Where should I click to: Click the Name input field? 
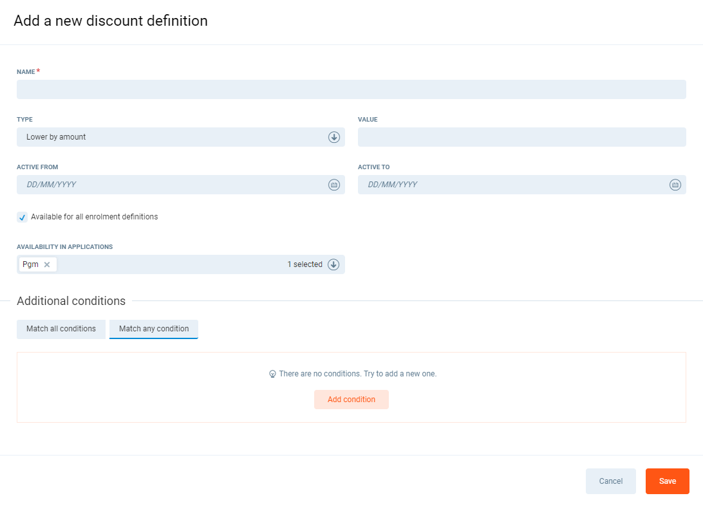(351, 89)
